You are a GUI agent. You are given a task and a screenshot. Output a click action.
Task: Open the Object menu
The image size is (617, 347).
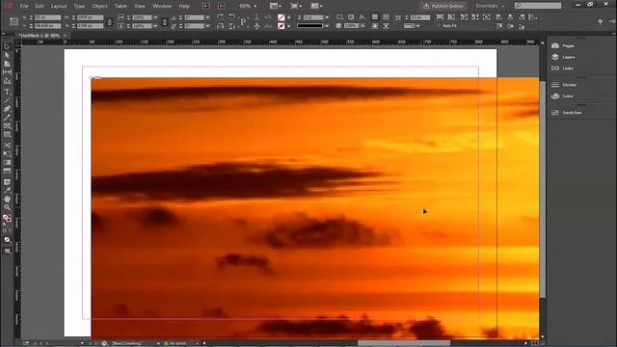(99, 6)
